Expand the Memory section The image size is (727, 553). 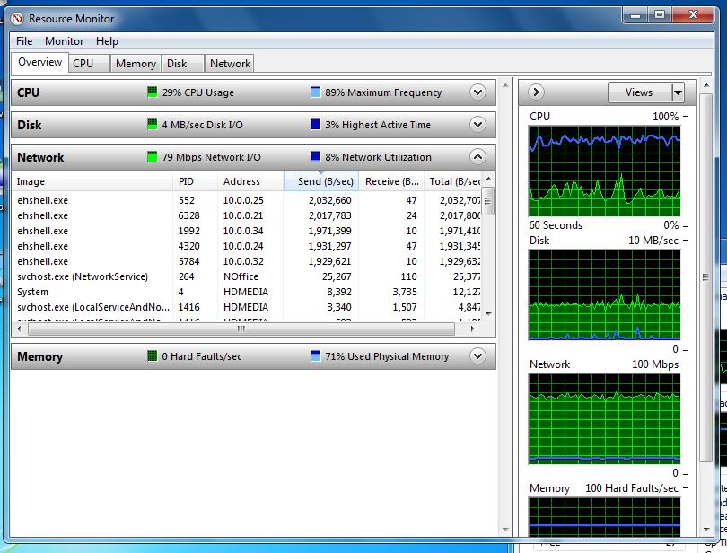[x=477, y=356]
